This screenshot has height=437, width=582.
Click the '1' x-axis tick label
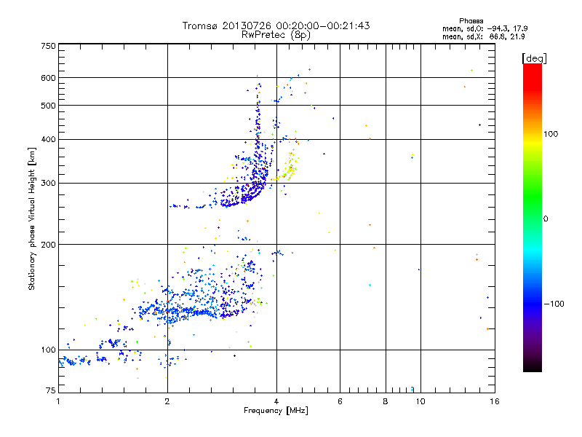coord(58,401)
